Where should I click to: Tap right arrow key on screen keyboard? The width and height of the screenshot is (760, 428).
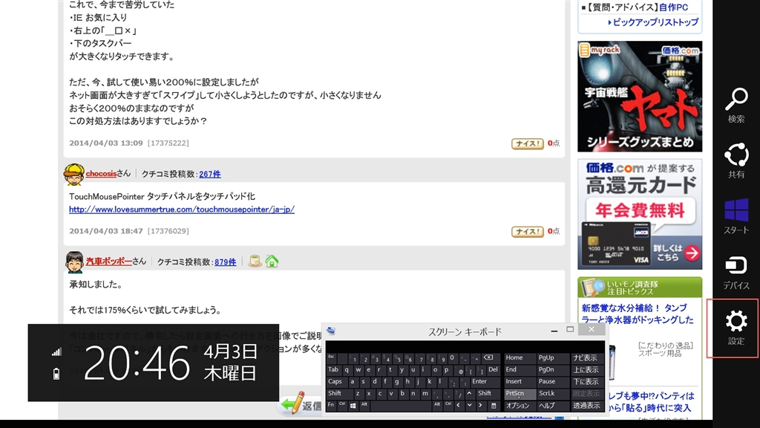(480, 405)
